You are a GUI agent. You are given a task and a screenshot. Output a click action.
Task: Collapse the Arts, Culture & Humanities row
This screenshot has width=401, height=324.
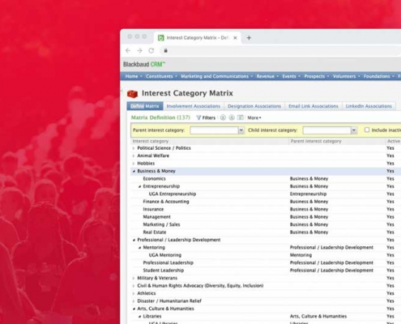(x=134, y=309)
